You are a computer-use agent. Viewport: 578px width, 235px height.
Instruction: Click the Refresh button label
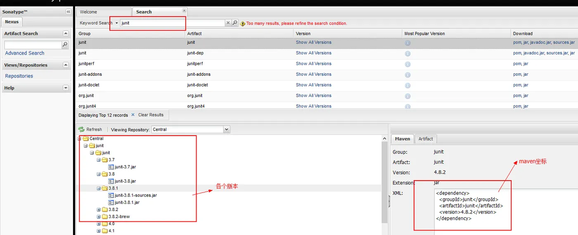tap(94, 129)
